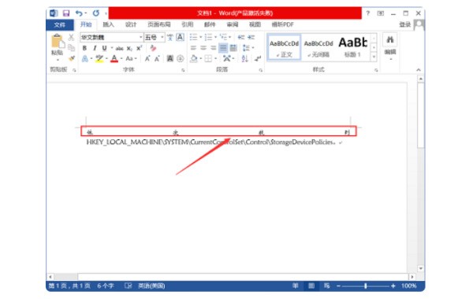The image size is (473, 299).
Task: Copy selection with the Copy icon
Action: 71,47
